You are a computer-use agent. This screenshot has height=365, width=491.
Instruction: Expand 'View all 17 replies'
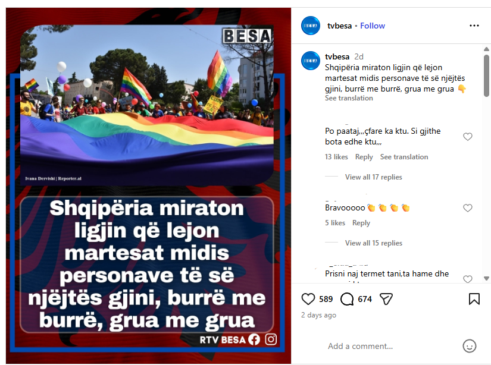373,177
